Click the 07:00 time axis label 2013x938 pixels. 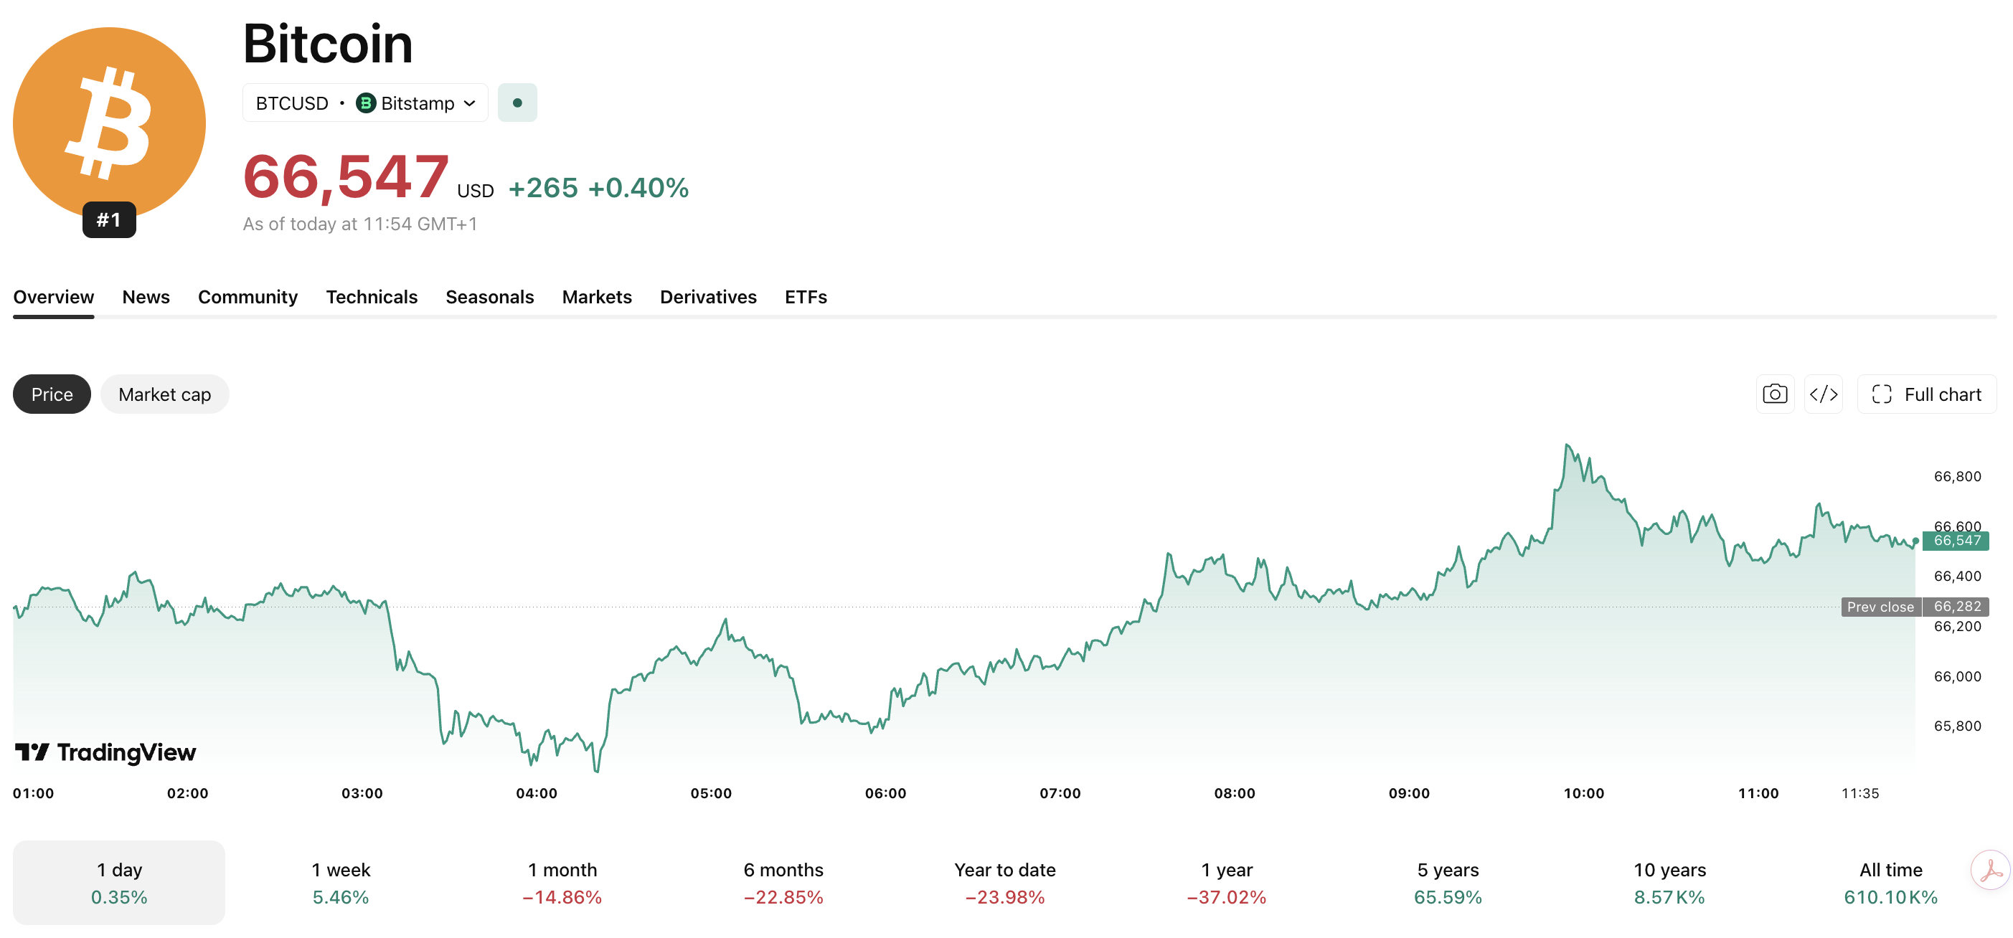tap(1060, 792)
